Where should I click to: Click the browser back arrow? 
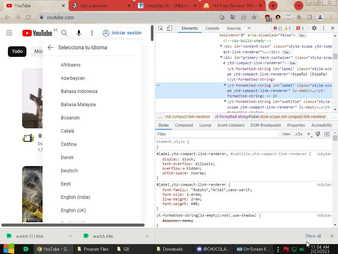pyautogui.click(x=7, y=17)
